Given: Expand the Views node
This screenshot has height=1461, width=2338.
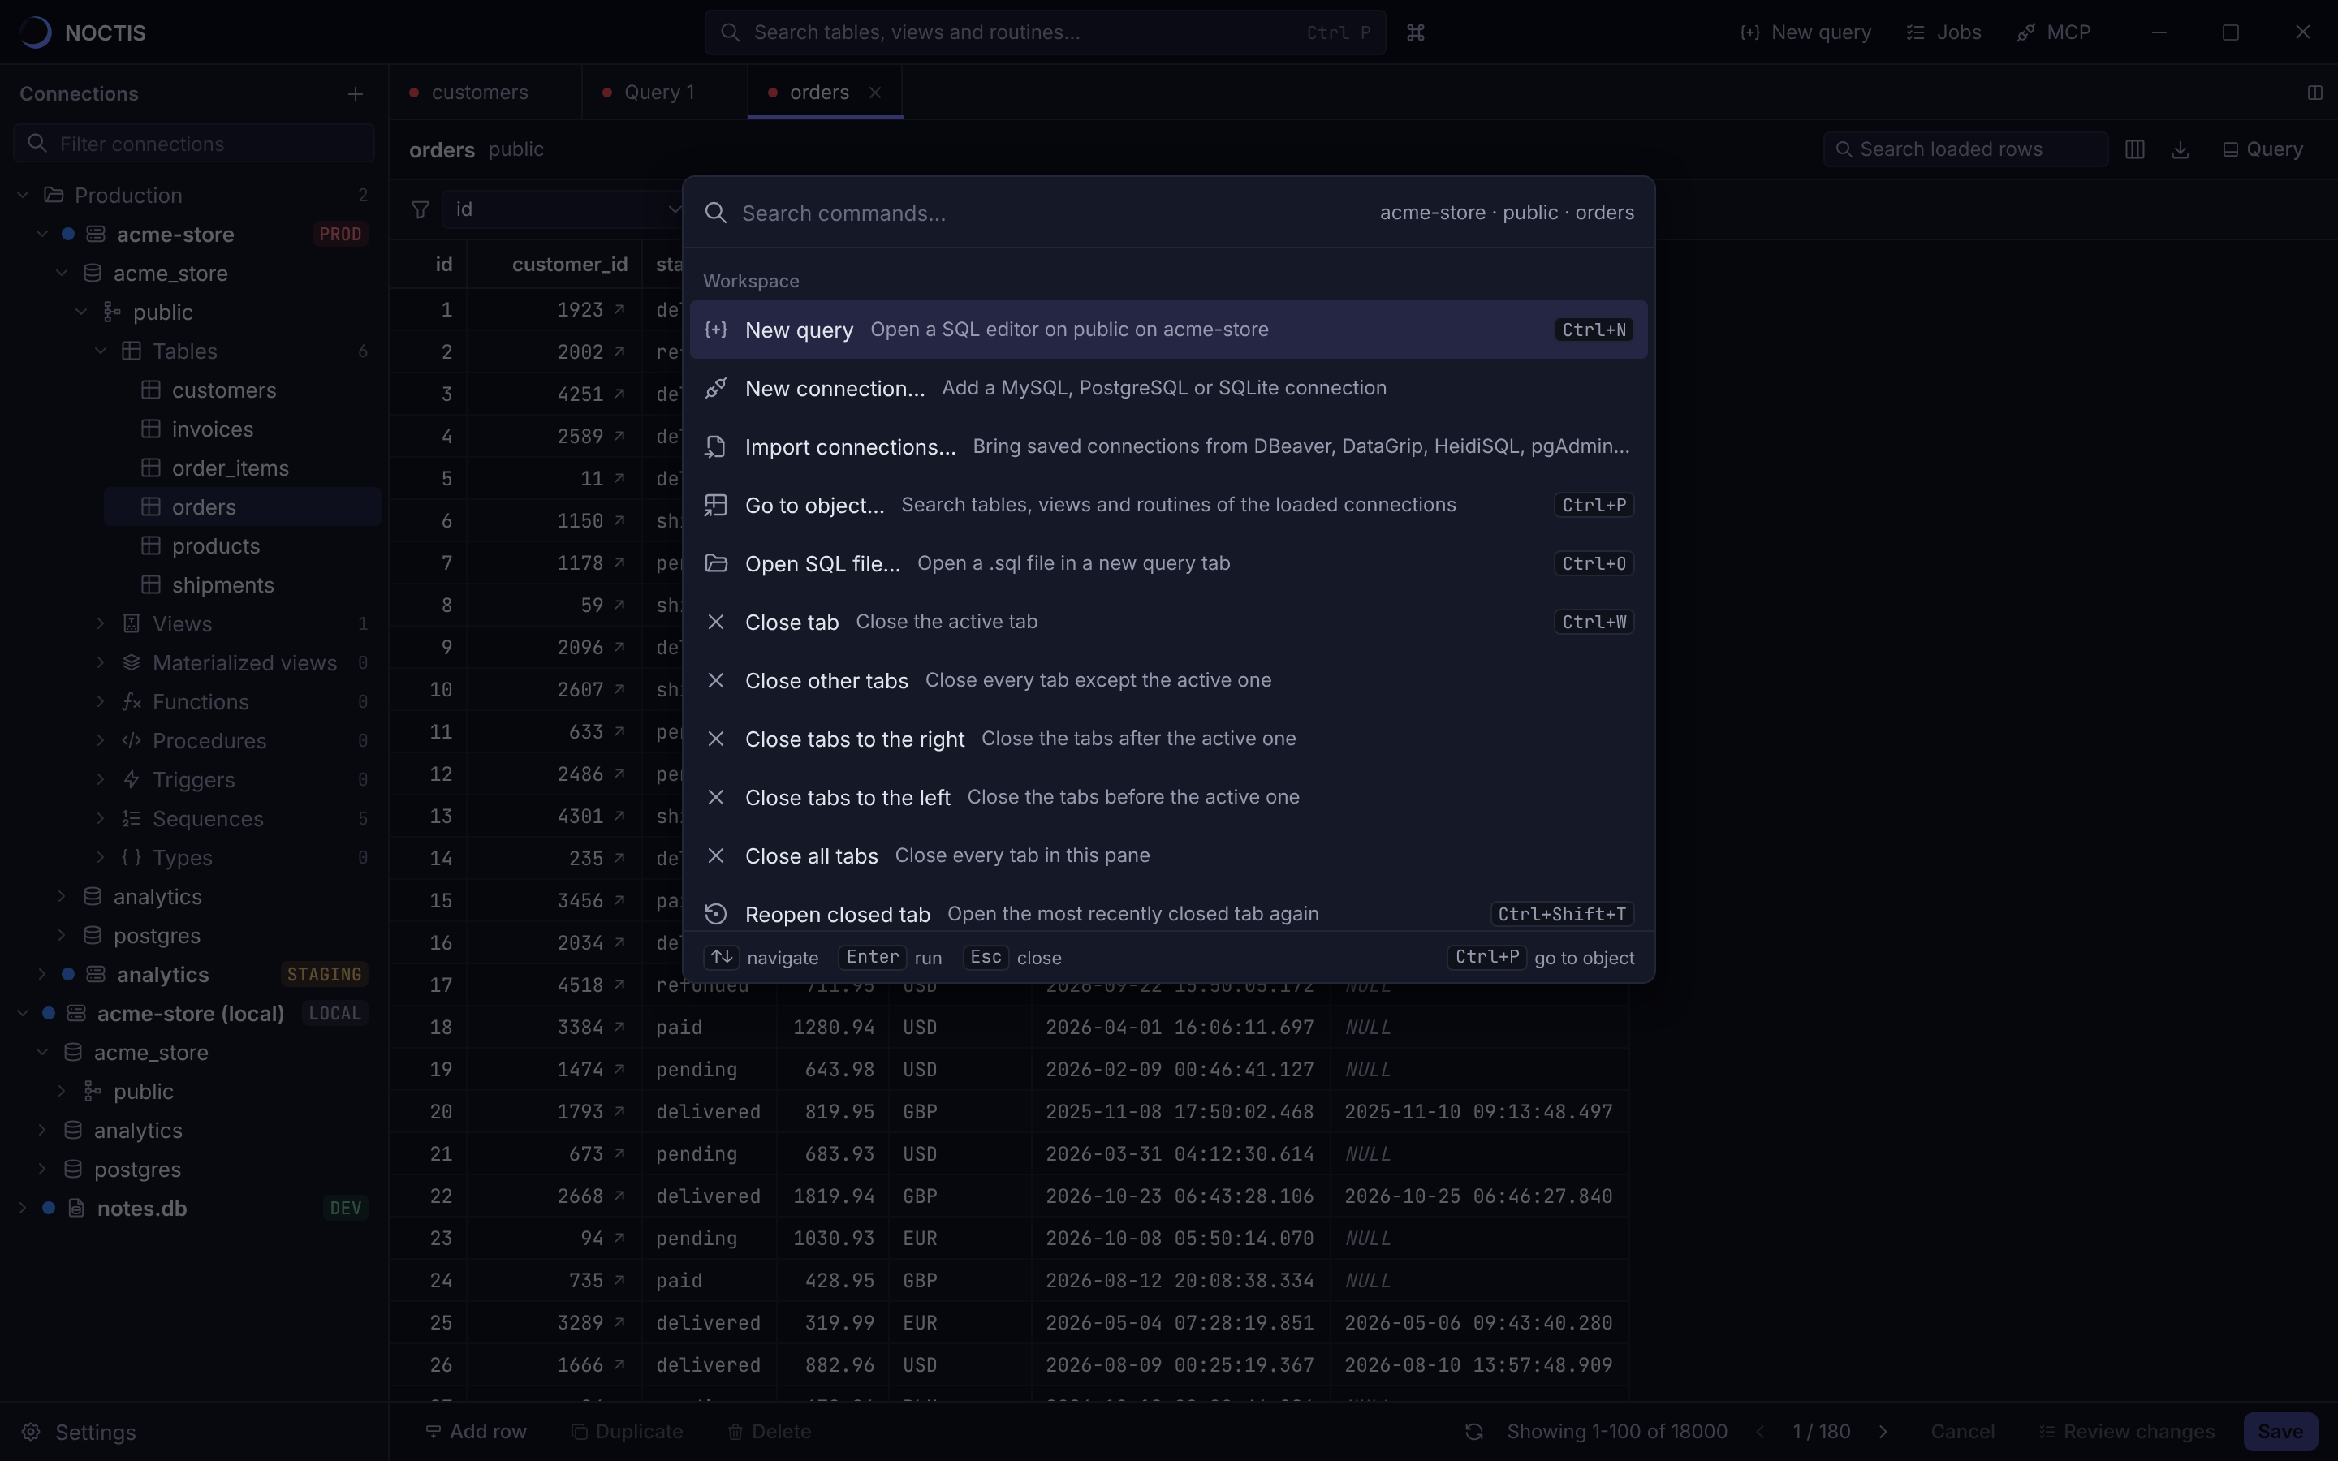Looking at the screenshot, I should pos(101,623).
